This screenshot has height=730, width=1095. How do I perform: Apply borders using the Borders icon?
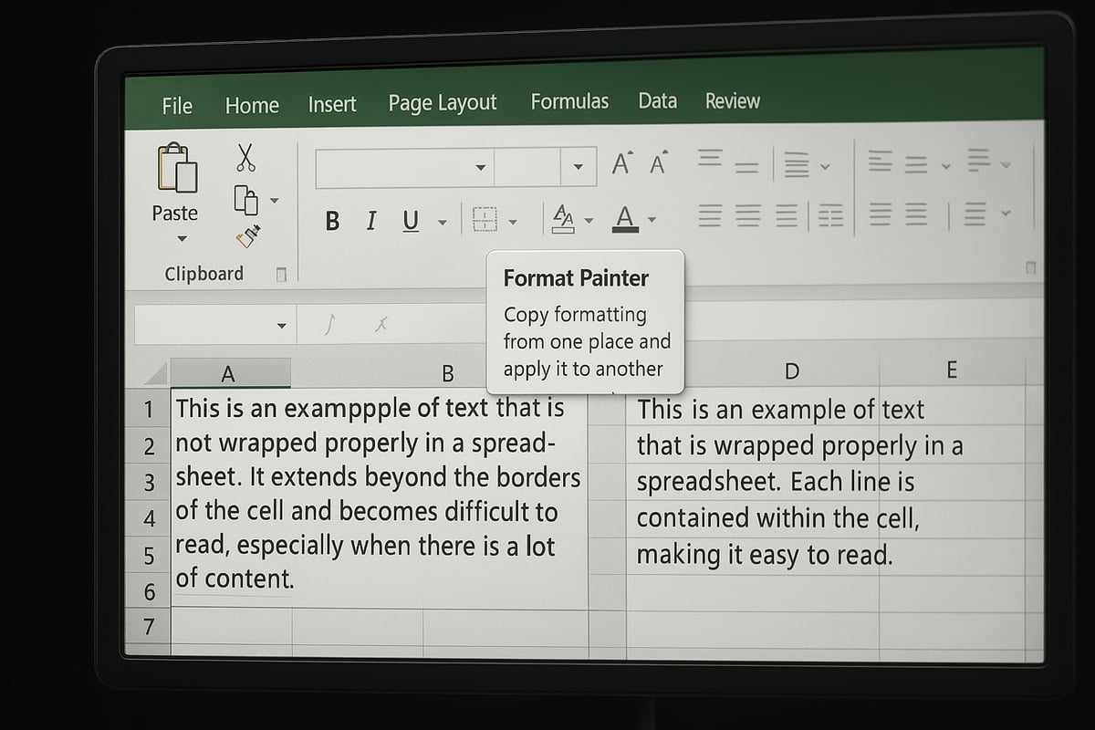pyautogui.click(x=486, y=219)
